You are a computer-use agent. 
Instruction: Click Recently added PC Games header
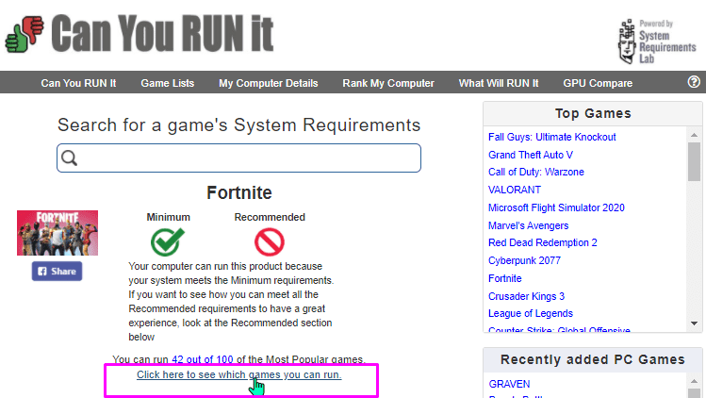pos(593,359)
